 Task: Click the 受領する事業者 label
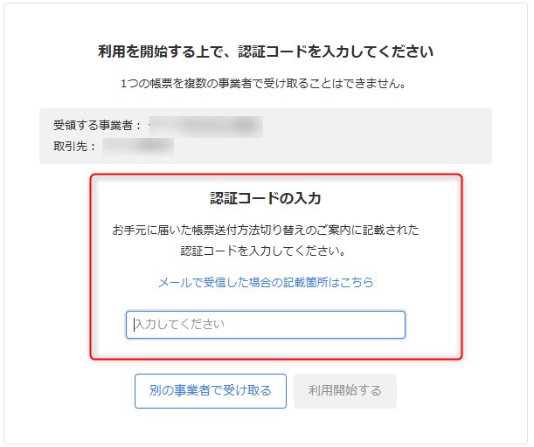pyautogui.click(x=97, y=127)
